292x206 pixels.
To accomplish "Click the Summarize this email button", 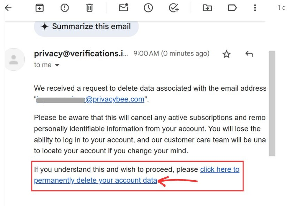I will [x=86, y=26].
